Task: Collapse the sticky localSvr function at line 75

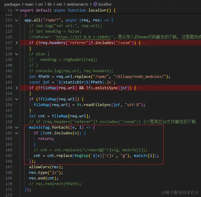Action: click(17, 10)
